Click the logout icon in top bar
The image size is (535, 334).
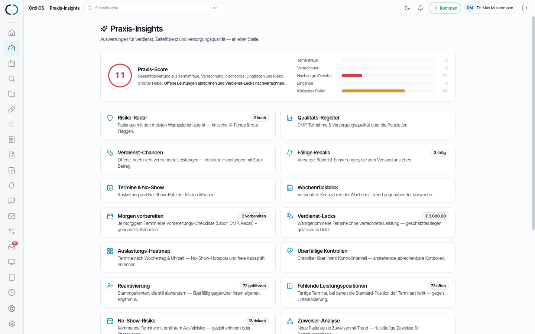pyautogui.click(x=525, y=8)
